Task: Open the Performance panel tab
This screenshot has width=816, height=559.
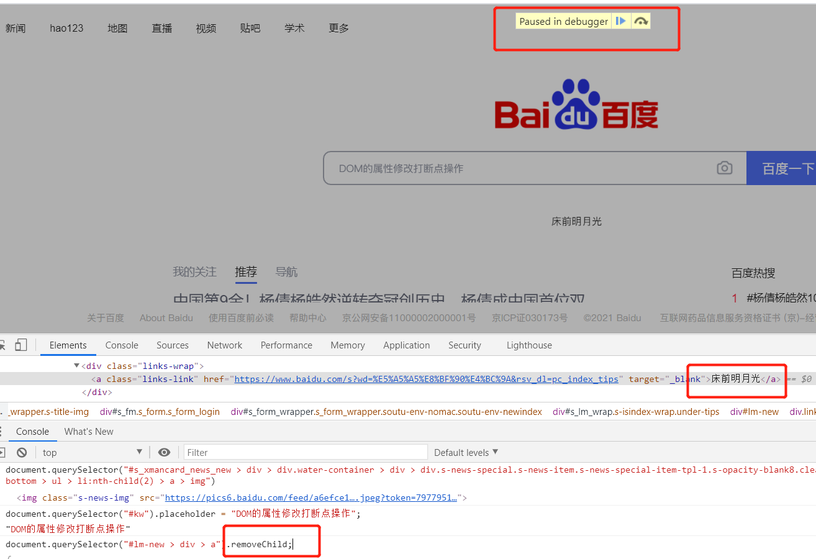Action: coord(287,345)
